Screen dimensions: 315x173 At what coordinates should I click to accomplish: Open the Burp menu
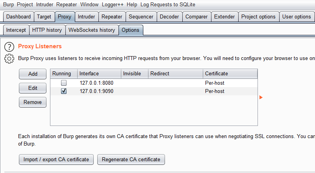[8, 4]
